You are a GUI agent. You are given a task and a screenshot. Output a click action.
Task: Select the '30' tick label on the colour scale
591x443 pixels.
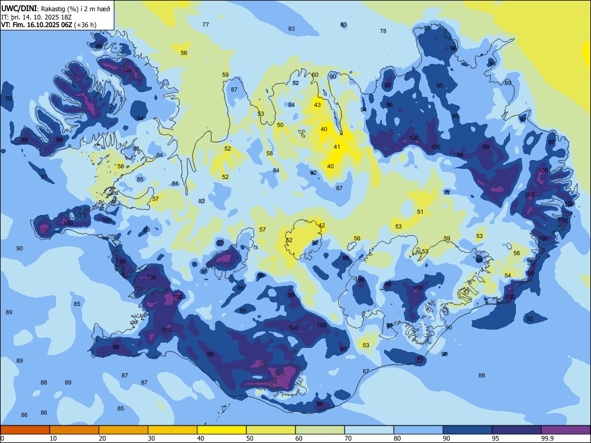pyautogui.click(x=151, y=438)
